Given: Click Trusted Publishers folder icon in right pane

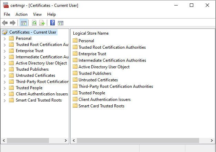Looking at the screenshot, I should point(75,73).
